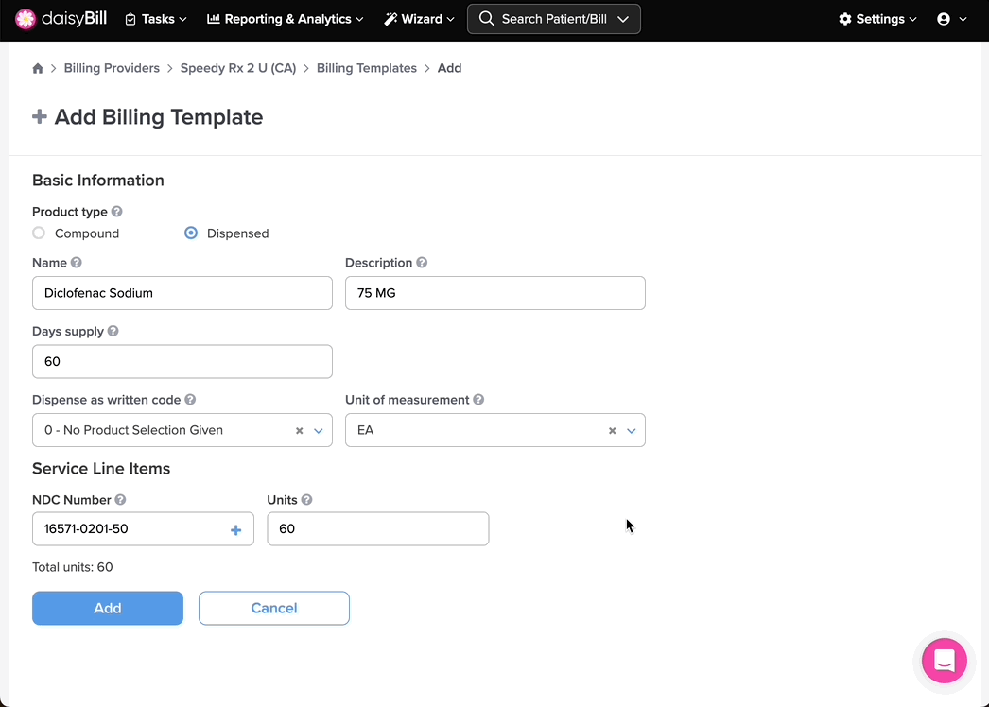
Task: Expand the Search Patient/Bill dropdown arrow
Action: click(623, 19)
